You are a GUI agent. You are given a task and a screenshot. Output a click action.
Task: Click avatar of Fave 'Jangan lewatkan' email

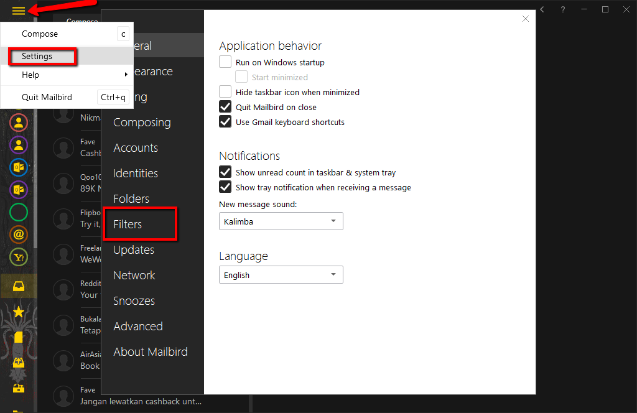(63, 396)
